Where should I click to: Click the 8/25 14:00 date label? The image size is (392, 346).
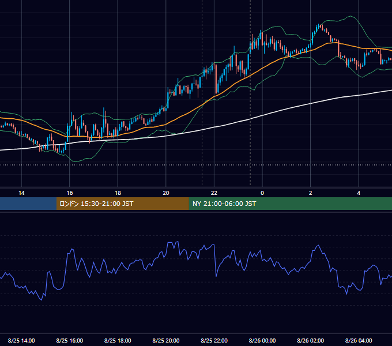tap(21, 340)
